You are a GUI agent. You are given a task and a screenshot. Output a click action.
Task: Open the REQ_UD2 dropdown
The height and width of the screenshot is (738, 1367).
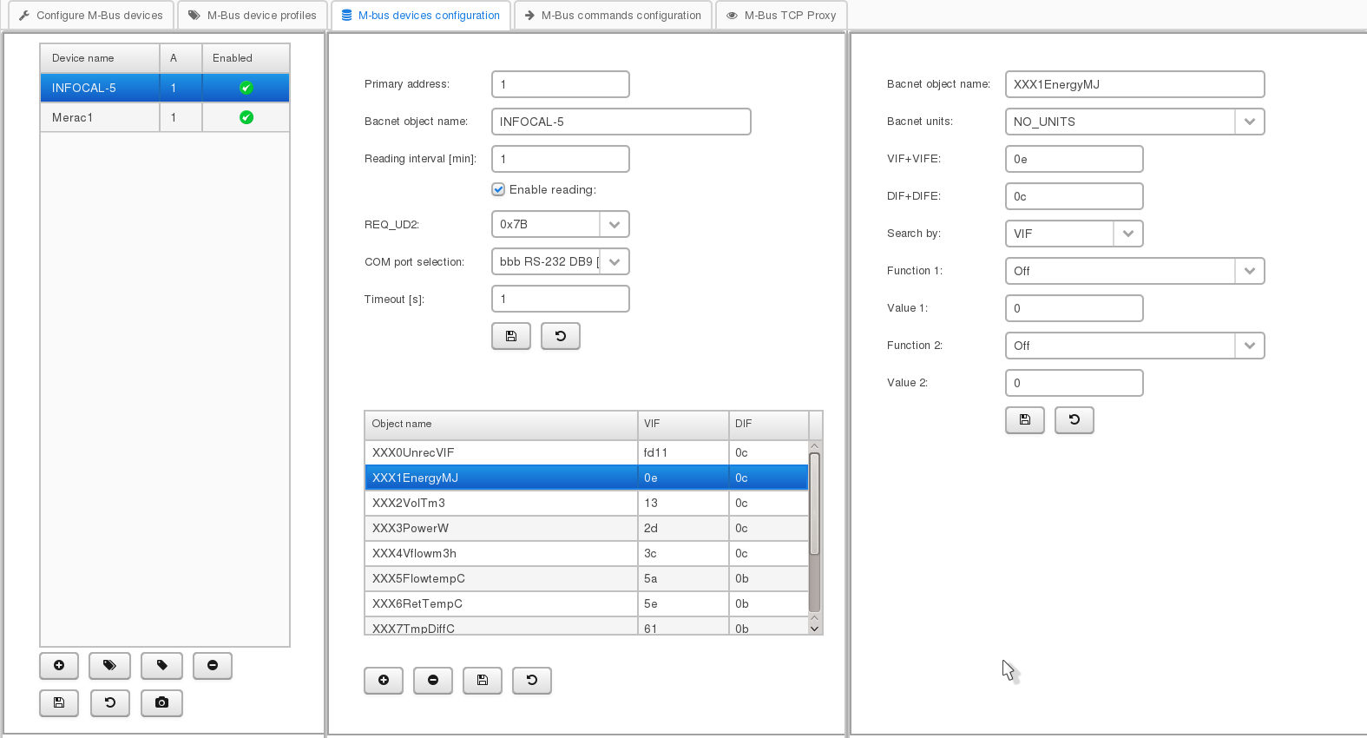coord(614,224)
